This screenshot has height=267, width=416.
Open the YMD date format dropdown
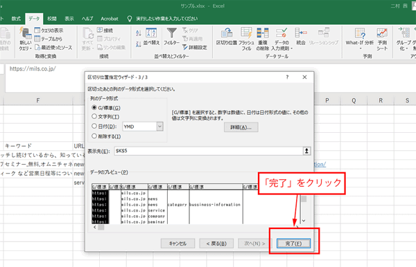159,127
